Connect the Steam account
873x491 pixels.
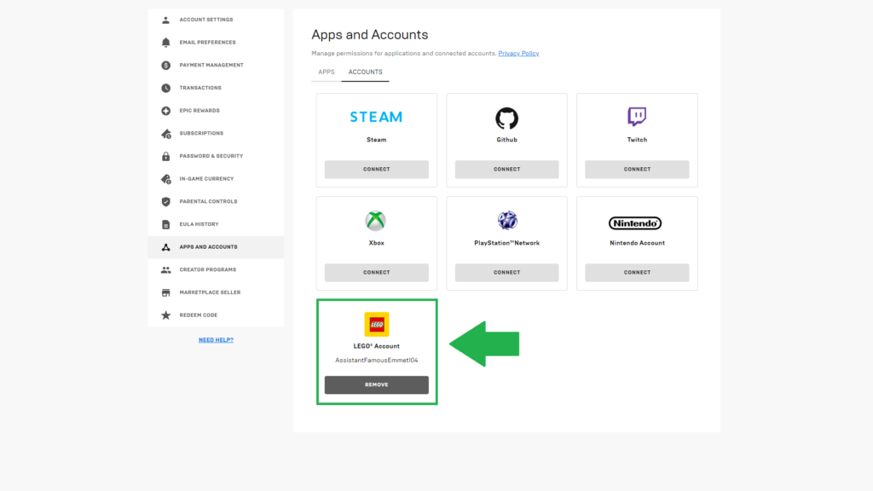376,169
